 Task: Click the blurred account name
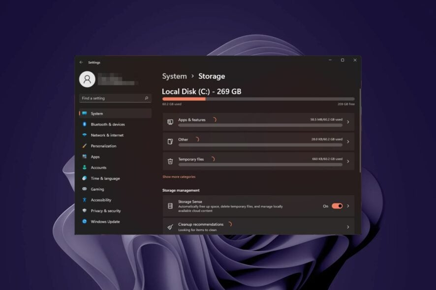tap(118, 79)
